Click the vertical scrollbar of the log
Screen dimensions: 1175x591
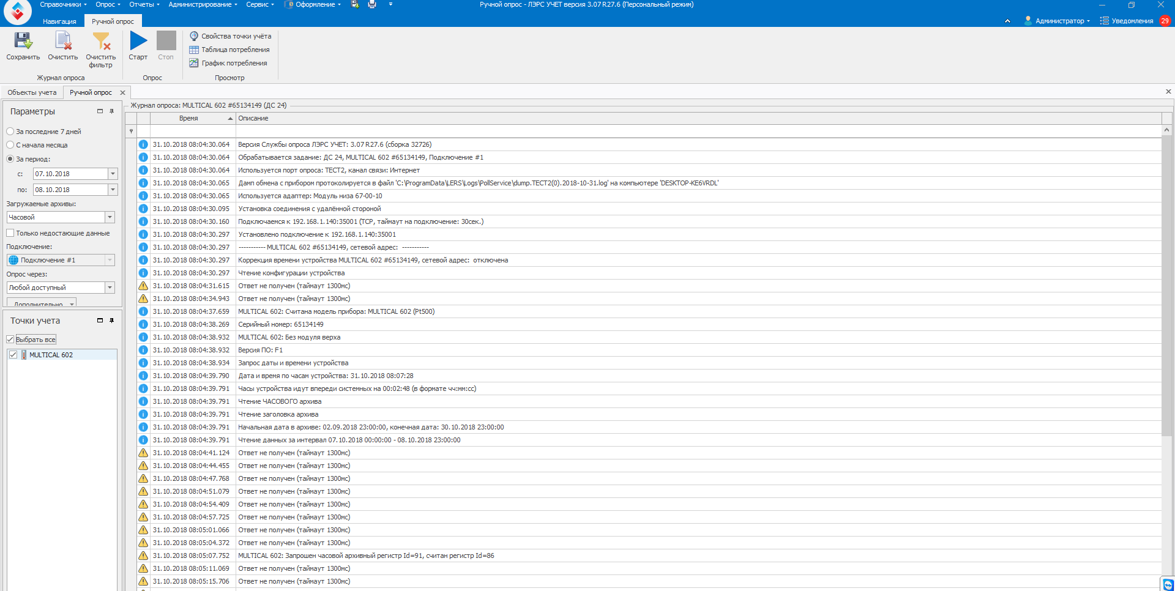(1166, 286)
